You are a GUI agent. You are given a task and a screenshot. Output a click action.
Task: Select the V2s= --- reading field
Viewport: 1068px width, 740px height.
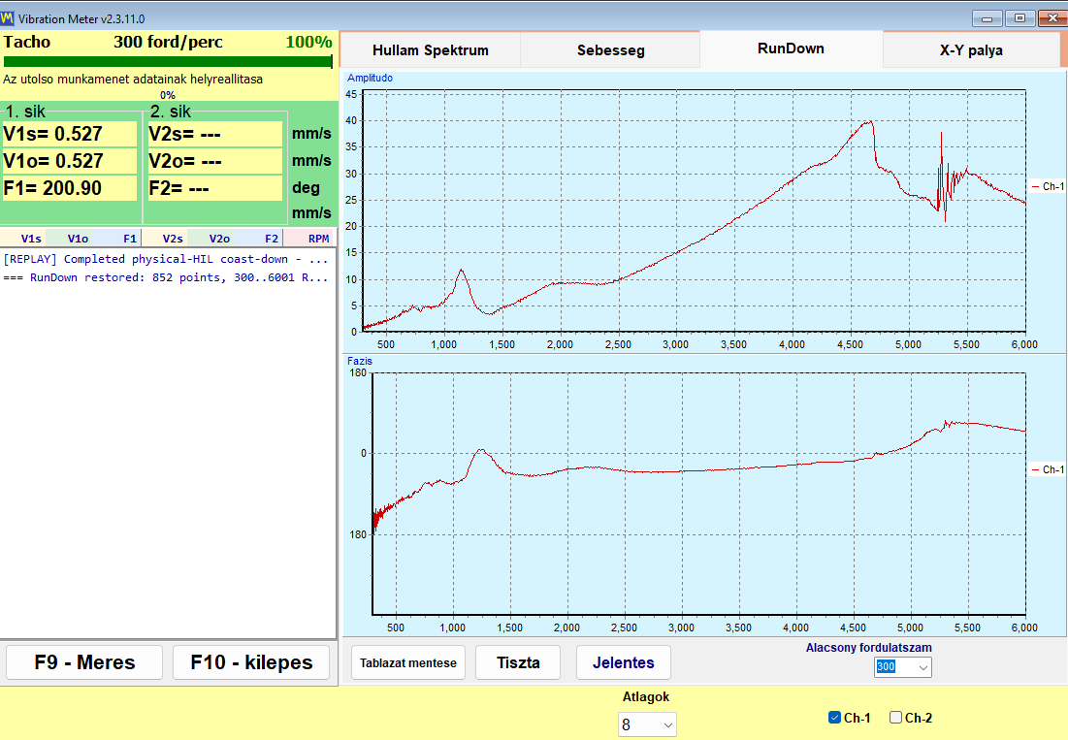(x=214, y=134)
